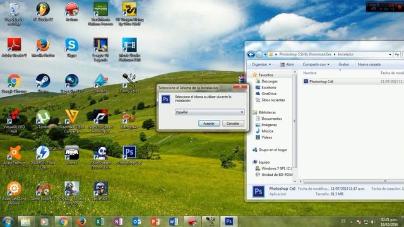
Task: Open Battlefield 2 desktop shortcut
Action: pyautogui.click(x=100, y=191)
